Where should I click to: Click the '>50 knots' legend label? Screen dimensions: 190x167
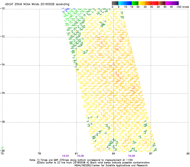183,7
